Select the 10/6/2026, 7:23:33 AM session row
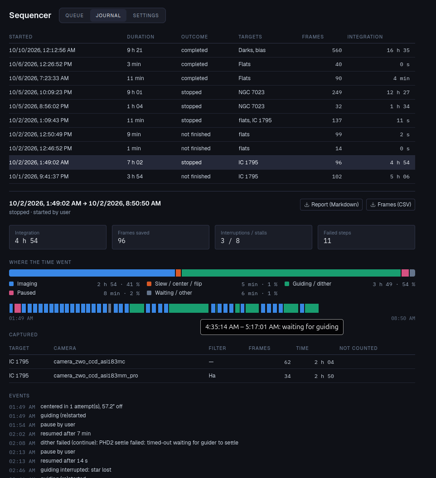The width and height of the screenshot is (436, 478). coord(212,78)
